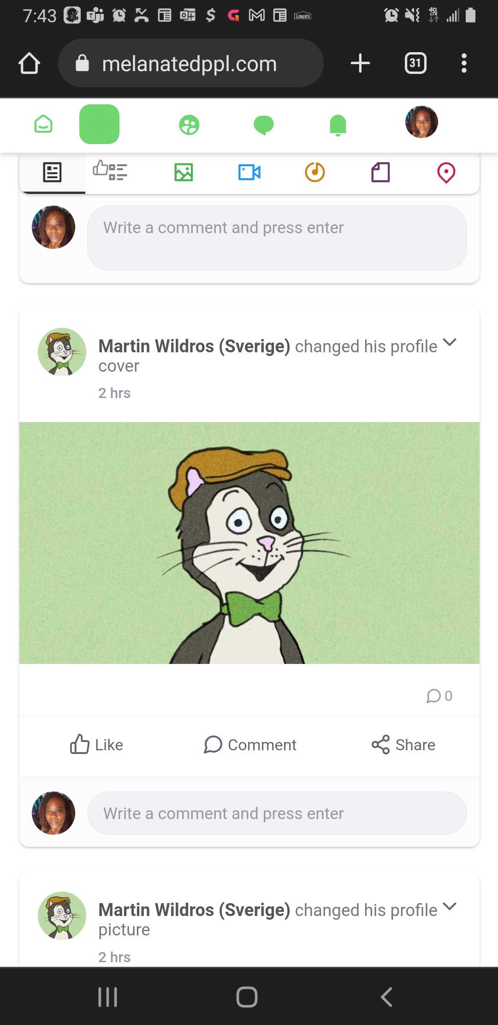This screenshot has width=498, height=1025.
Task: Open the chat messages bubble icon
Action: coord(264,124)
